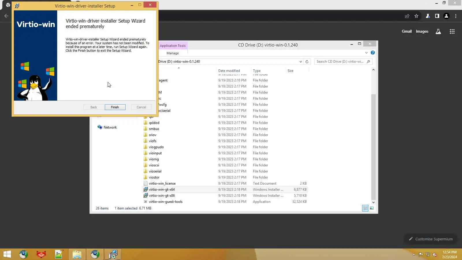Click the 6,877 KB size cell

(x=300, y=190)
